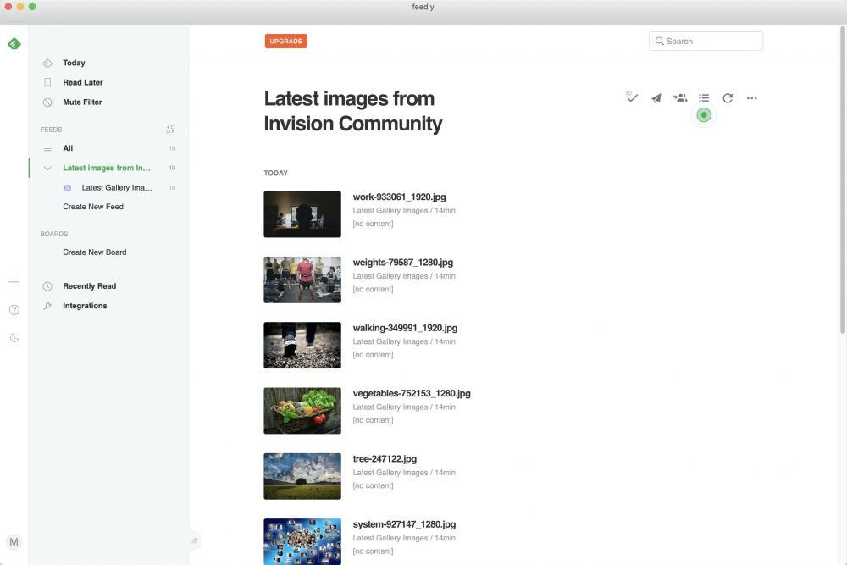847x565 pixels.
Task: Collapse the Latest images from In... feed folder
Action: tap(47, 168)
